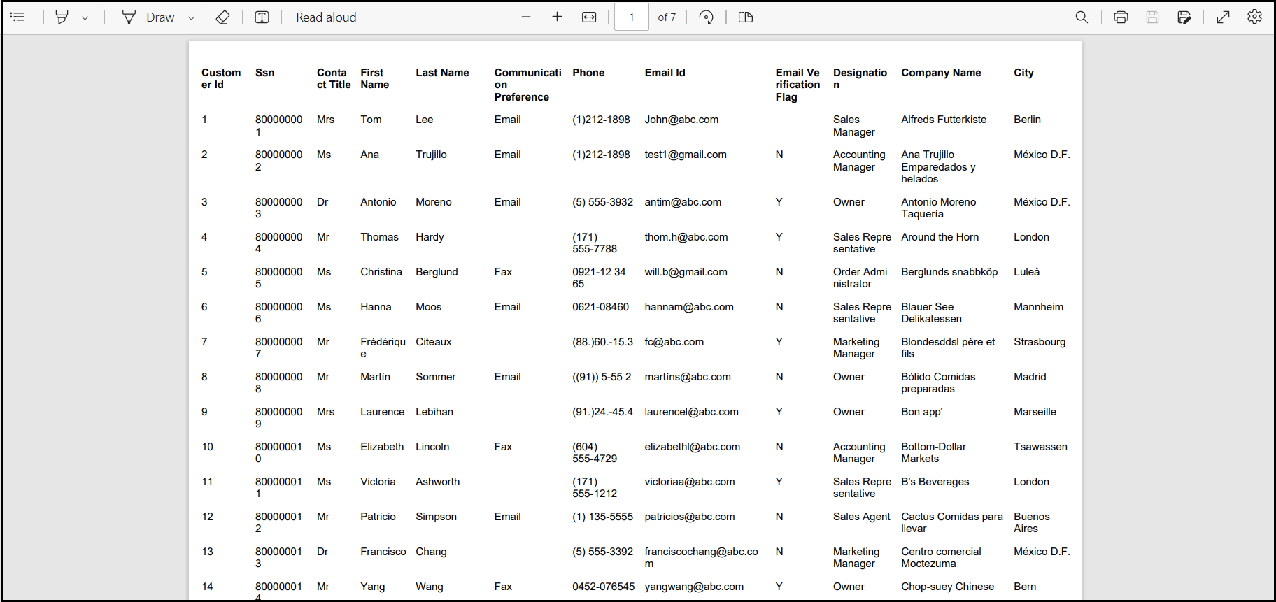Image resolution: width=1276 pixels, height=602 pixels.
Task: Select the email elizabethl@abc.com
Action: (x=692, y=447)
